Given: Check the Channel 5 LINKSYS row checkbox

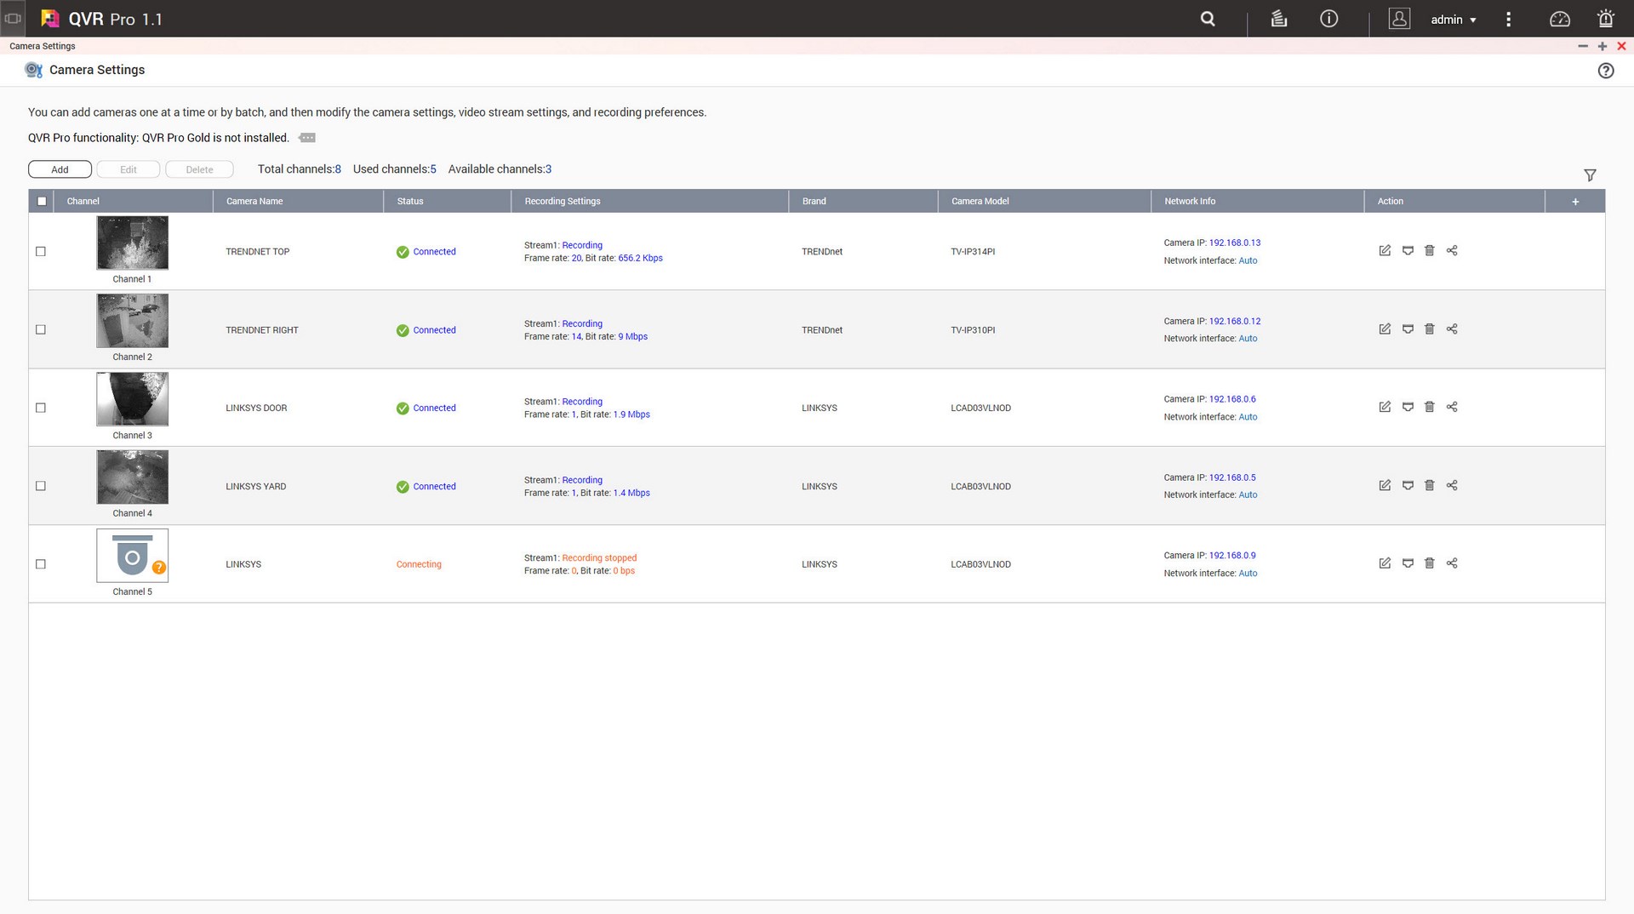Looking at the screenshot, I should [41, 564].
